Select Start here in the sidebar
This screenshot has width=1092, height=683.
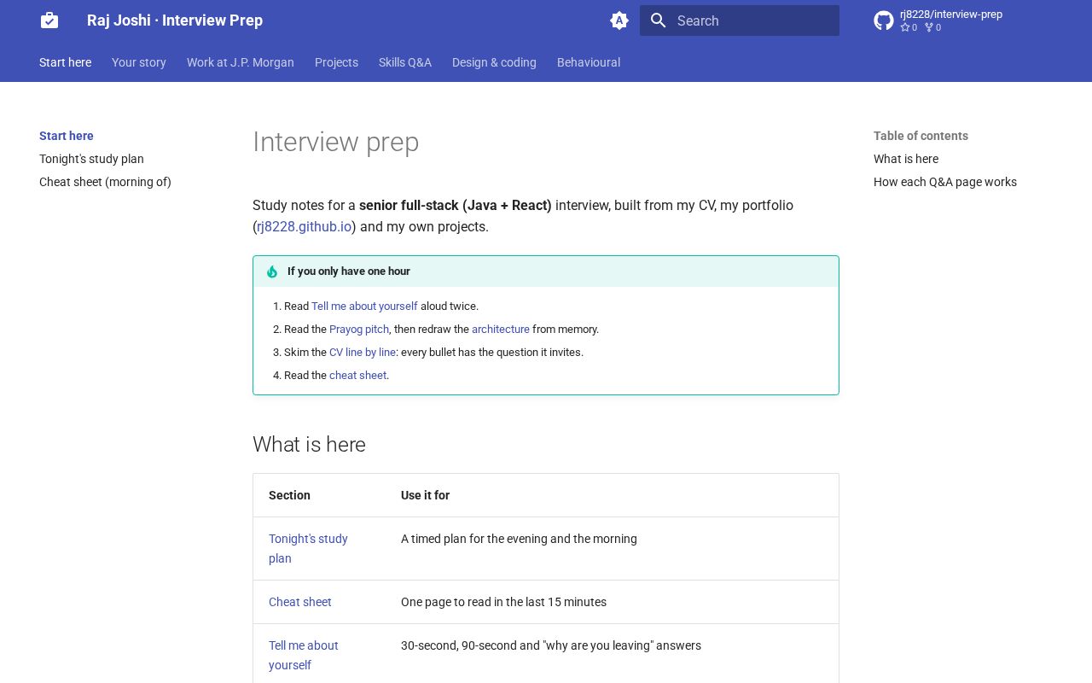point(67,136)
